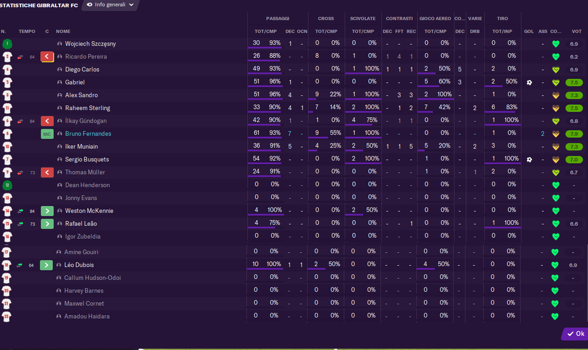Image resolution: width=588 pixels, height=350 pixels.
Task: Click Diego Carlos's number 4 shirt icon
Action: (x=7, y=70)
